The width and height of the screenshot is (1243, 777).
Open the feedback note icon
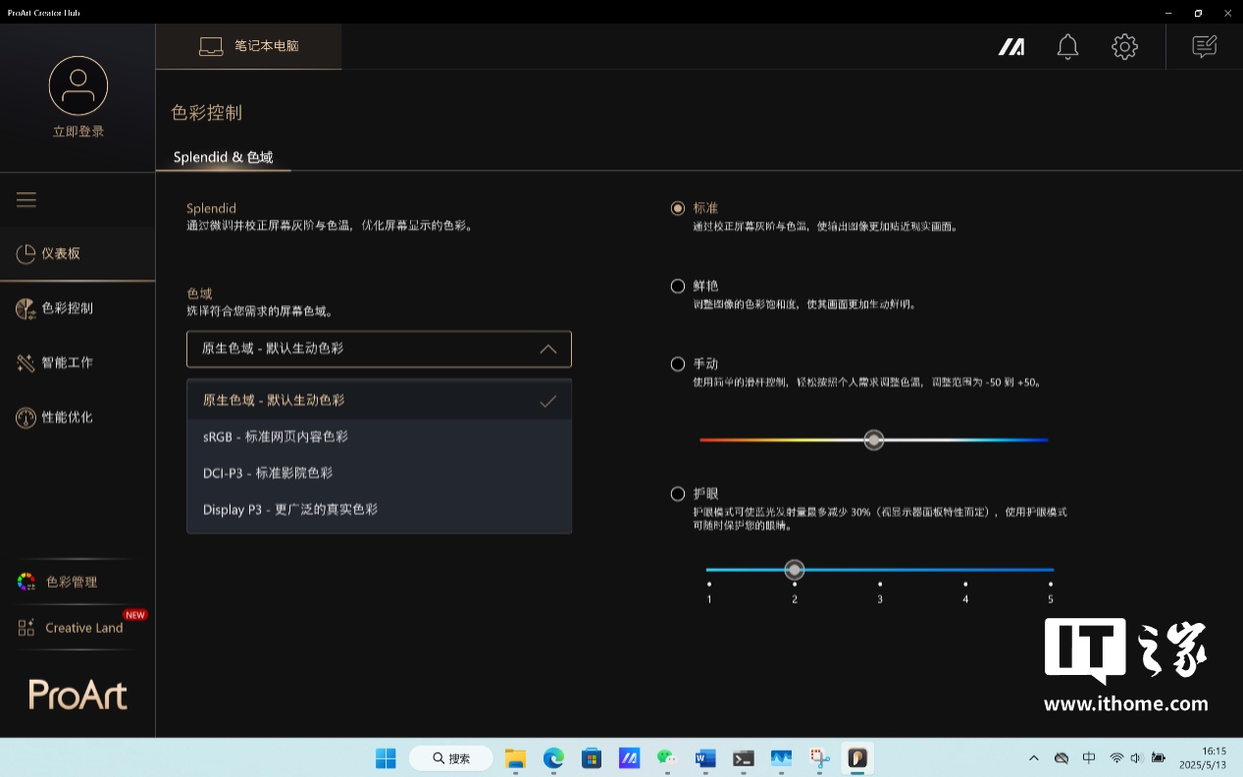click(x=1204, y=47)
